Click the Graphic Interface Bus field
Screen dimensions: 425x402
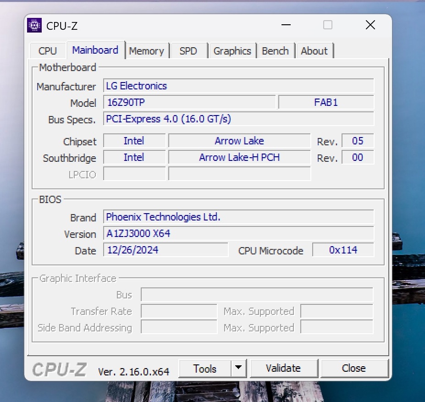point(257,295)
